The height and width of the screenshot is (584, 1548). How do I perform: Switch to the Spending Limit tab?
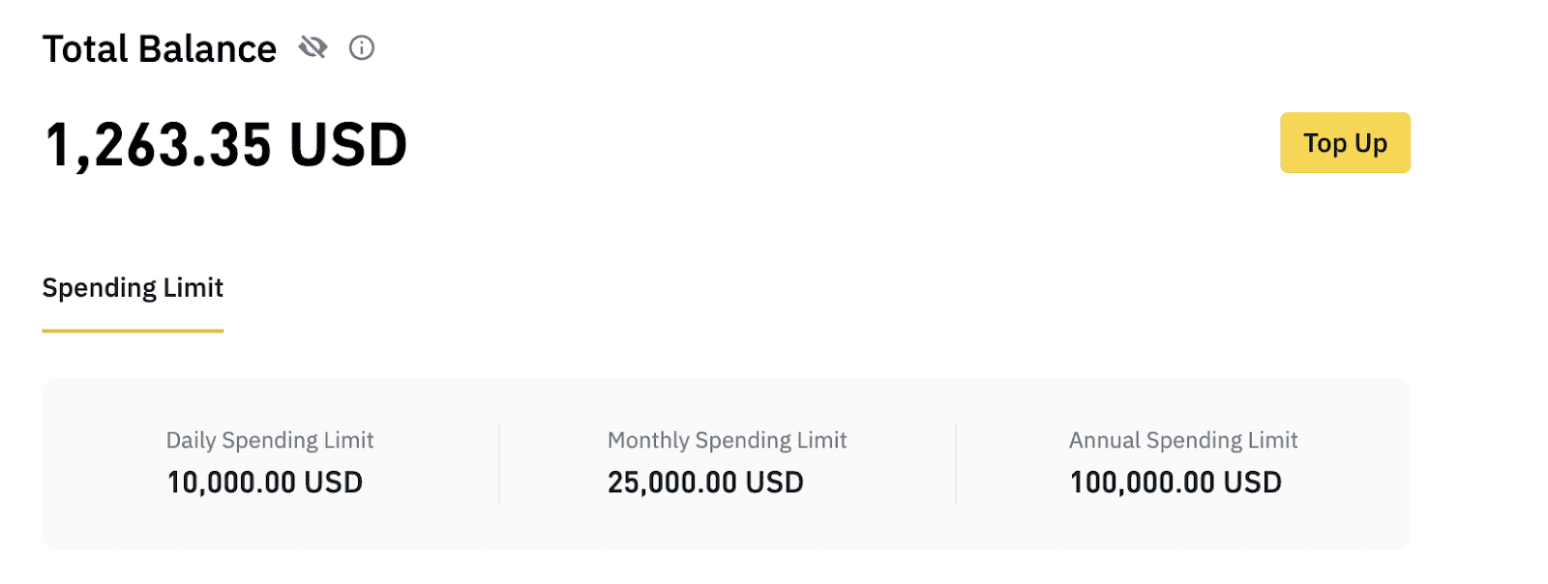[x=133, y=288]
